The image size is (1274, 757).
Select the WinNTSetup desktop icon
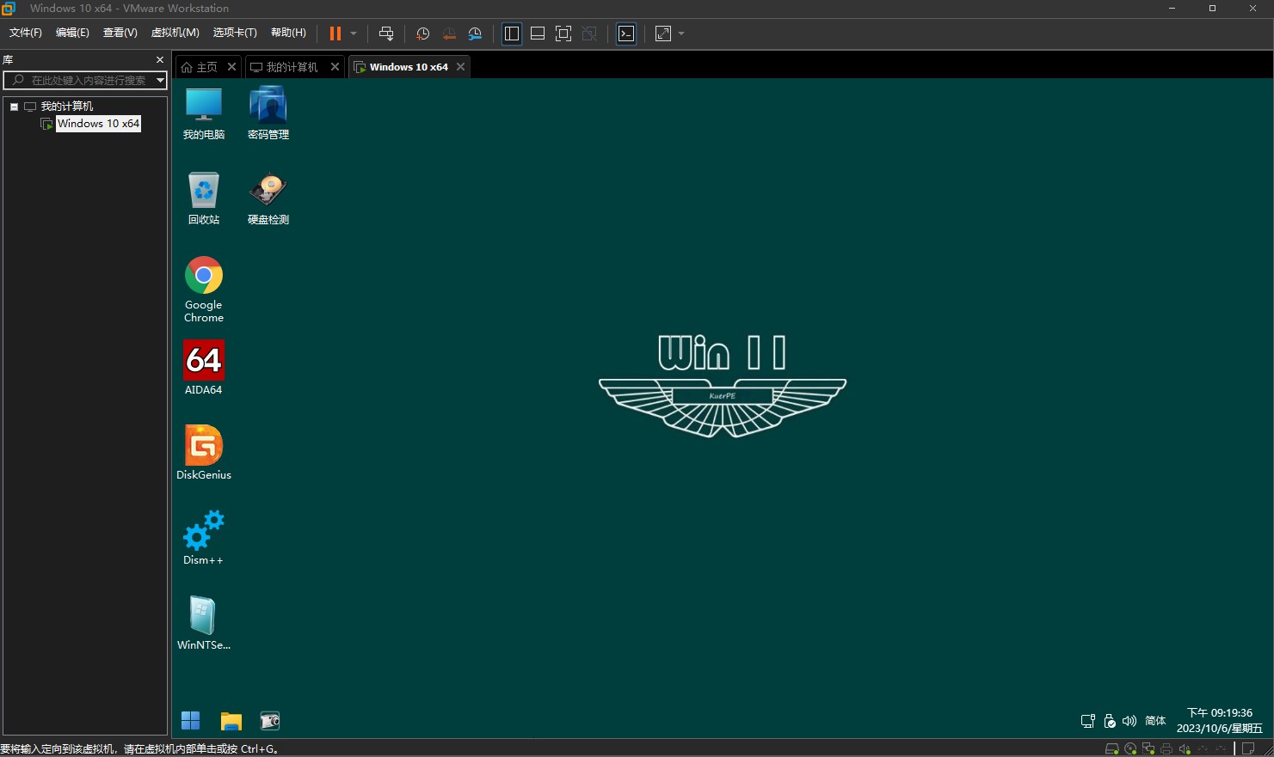[x=204, y=623]
